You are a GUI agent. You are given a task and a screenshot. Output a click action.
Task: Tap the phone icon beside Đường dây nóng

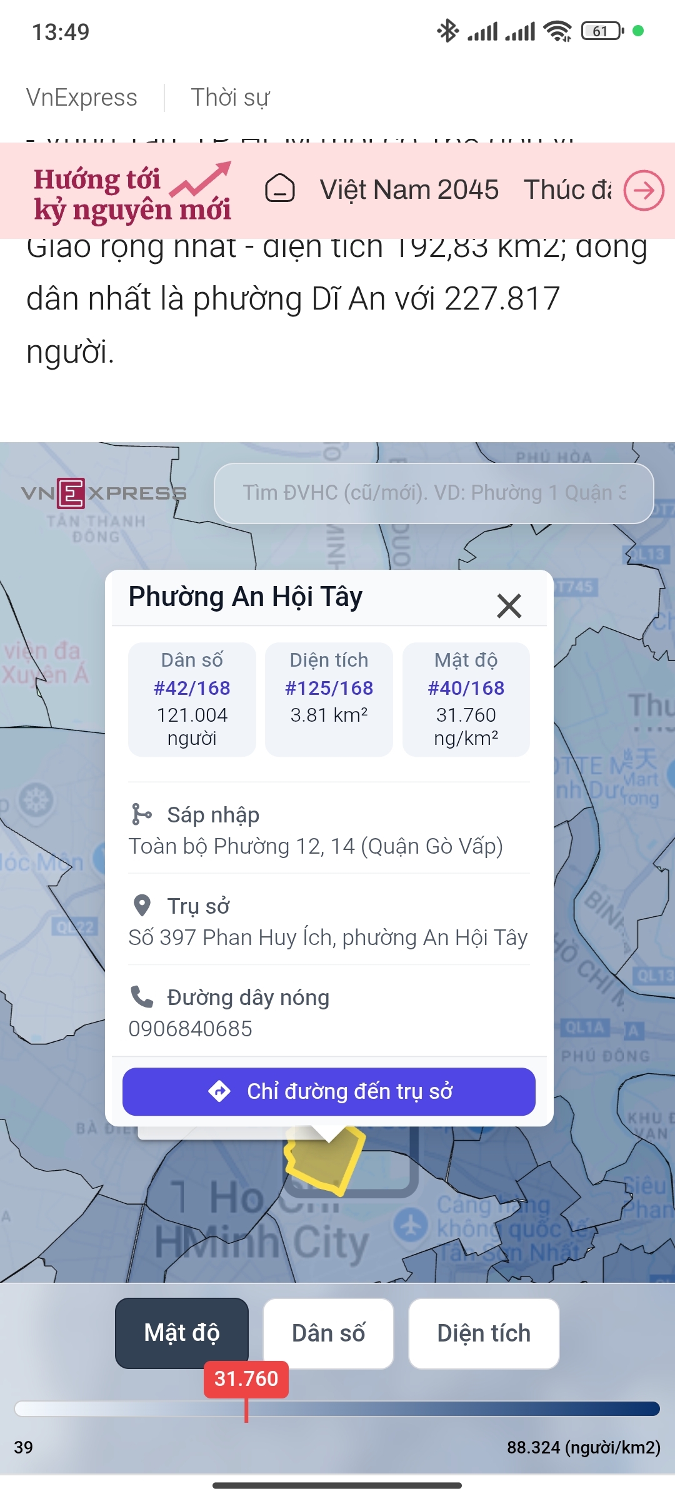coord(142,996)
